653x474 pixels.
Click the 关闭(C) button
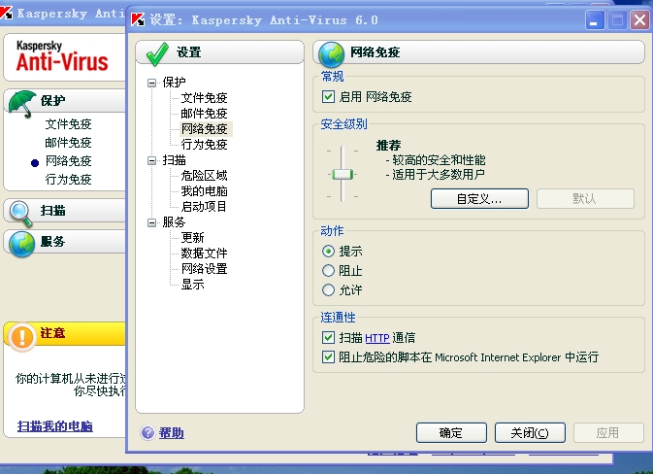point(530,433)
